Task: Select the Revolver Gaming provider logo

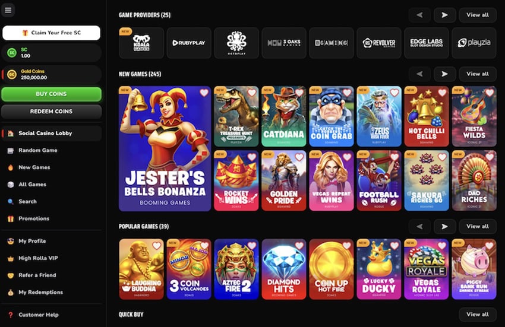Action: click(x=379, y=43)
